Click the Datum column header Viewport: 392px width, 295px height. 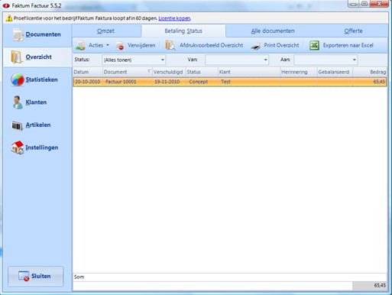point(88,72)
